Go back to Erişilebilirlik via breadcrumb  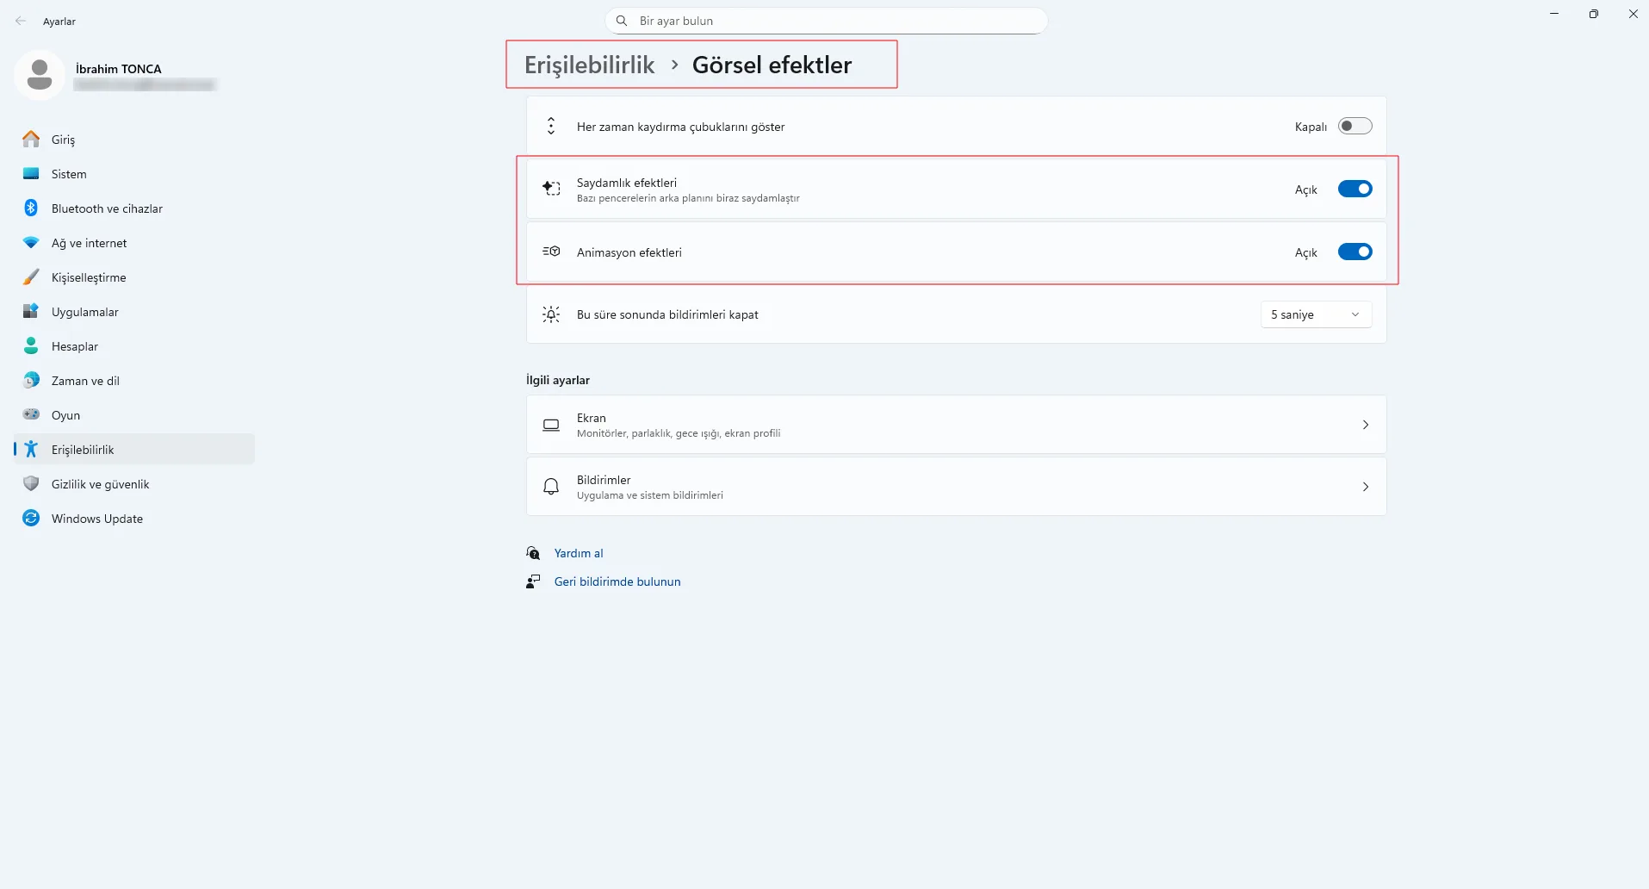(x=589, y=65)
